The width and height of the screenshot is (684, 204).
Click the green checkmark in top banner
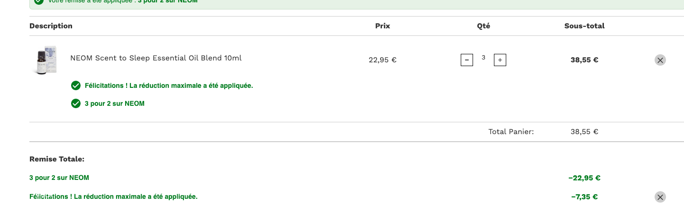[x=39, y=1]
